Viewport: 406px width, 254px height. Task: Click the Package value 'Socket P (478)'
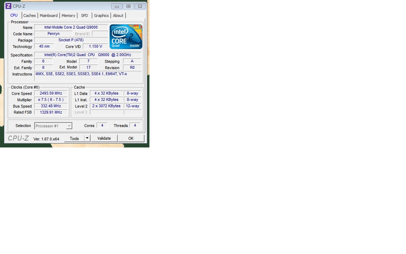71,40
